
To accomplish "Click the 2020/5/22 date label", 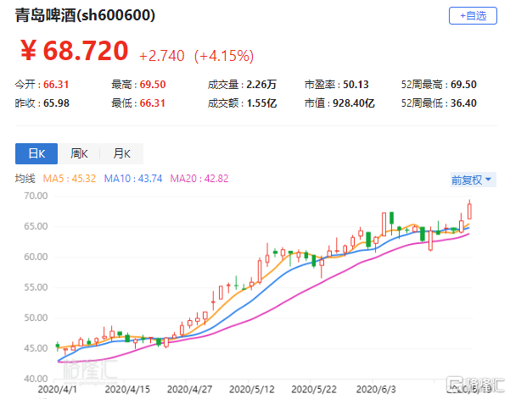I will point(314,390).
